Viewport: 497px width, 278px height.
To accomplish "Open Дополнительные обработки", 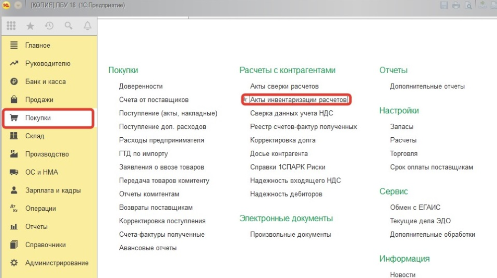I will (x=432, y=234).
